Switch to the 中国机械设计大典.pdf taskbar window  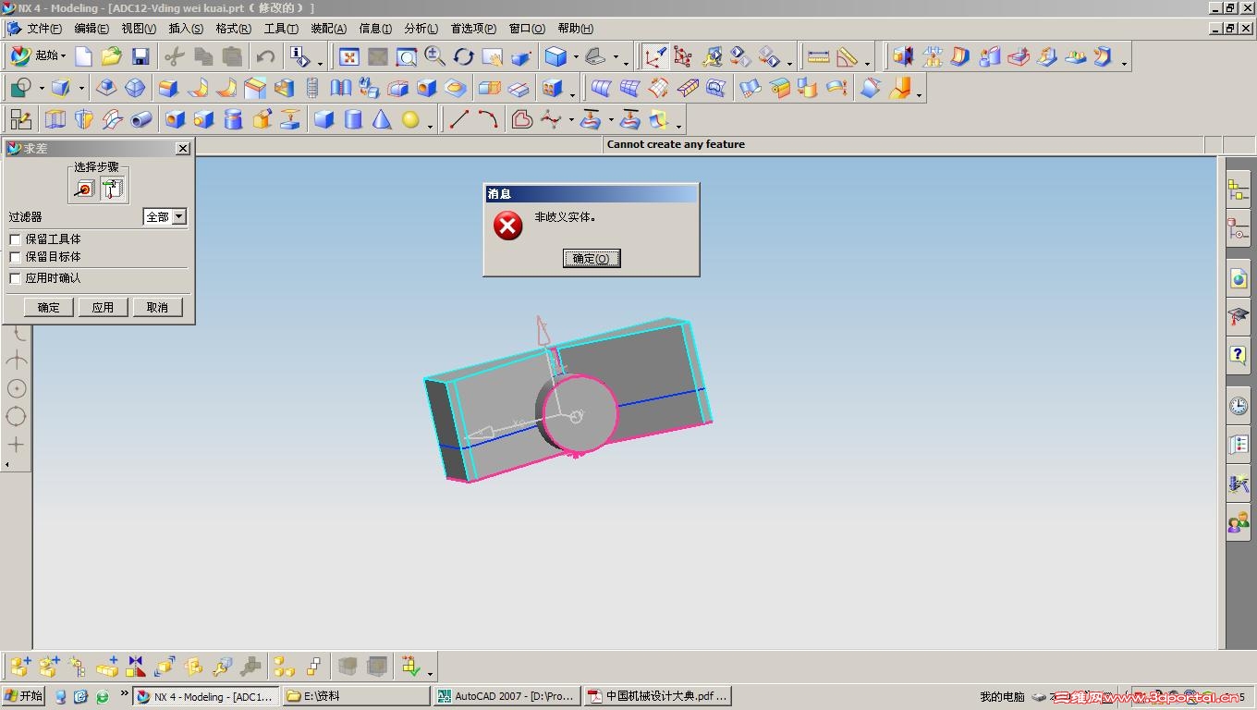(x=657, y=696)
